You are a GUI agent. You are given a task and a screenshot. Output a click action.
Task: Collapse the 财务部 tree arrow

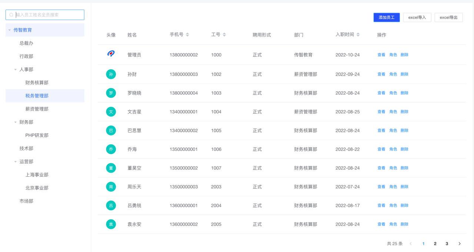16,122
